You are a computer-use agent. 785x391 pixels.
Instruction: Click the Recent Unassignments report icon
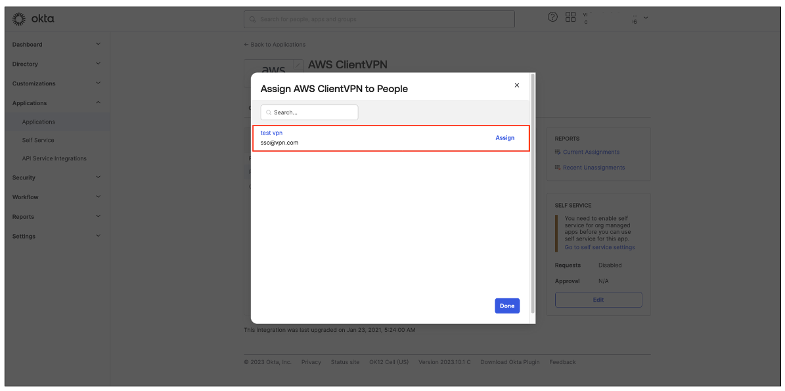tap(558, 167)
